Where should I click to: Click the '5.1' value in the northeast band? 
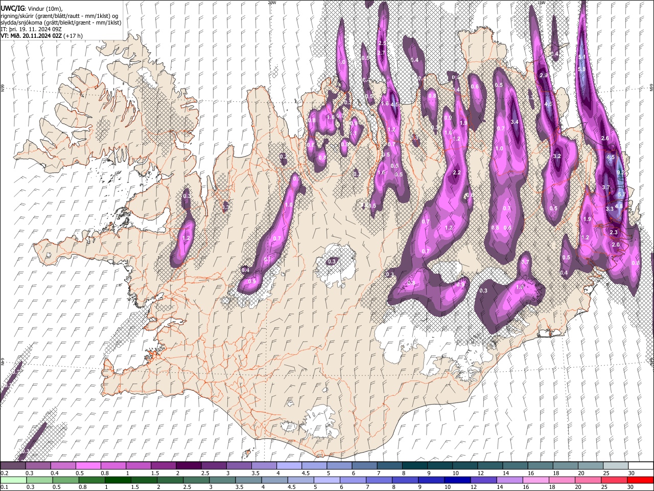581,57
